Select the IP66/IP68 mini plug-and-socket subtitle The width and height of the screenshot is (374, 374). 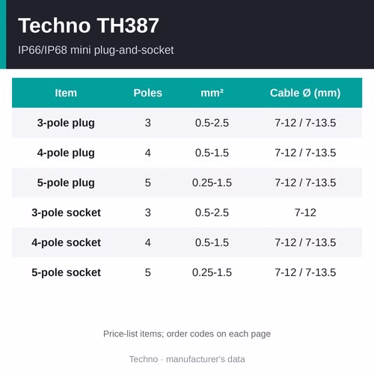tap(96, 50)
